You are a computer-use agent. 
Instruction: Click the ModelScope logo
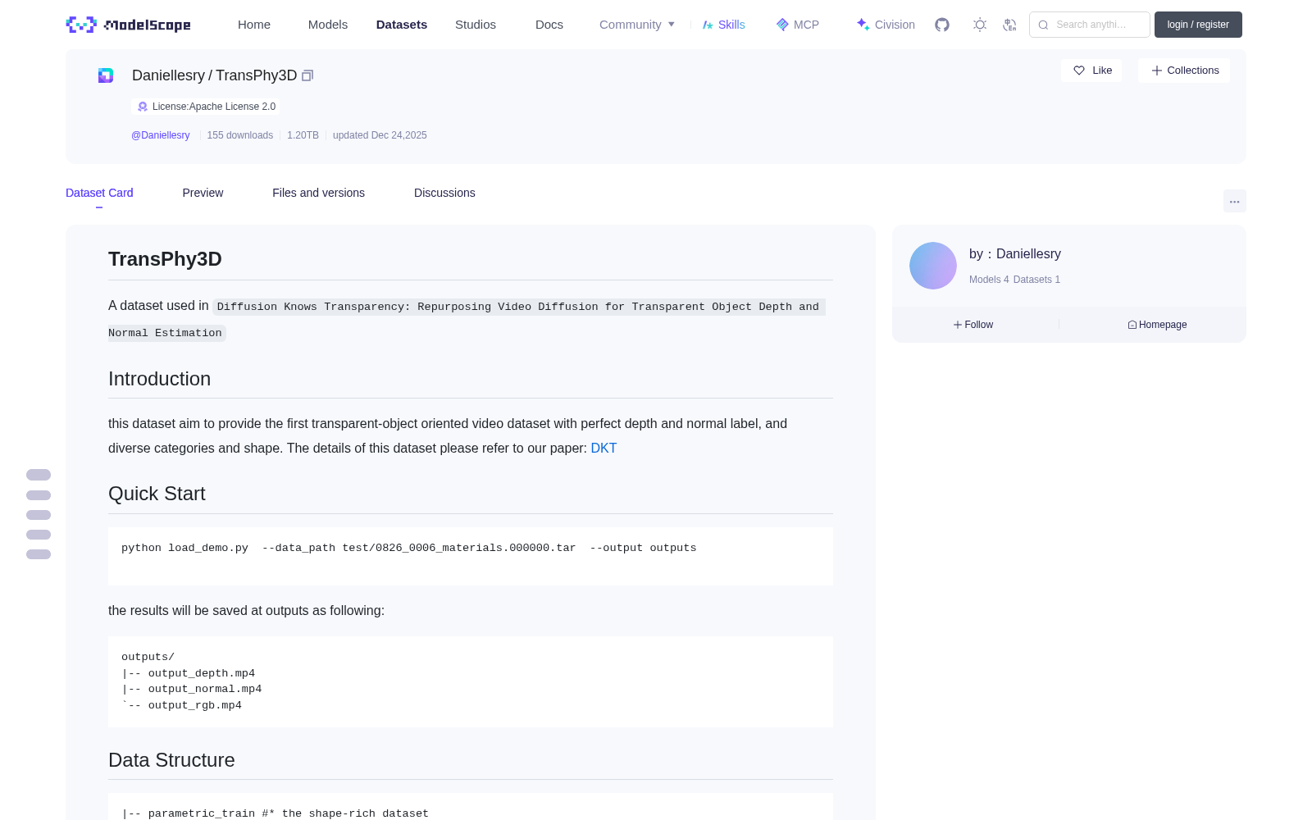[x=128, y=25]
